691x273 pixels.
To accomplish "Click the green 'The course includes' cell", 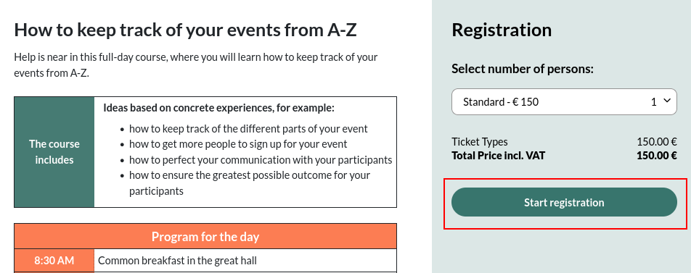I will coord(54,152).
